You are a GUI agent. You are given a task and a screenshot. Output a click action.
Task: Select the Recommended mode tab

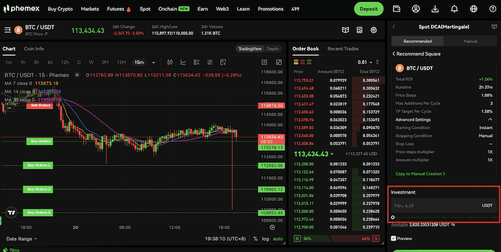click(417, 41)
